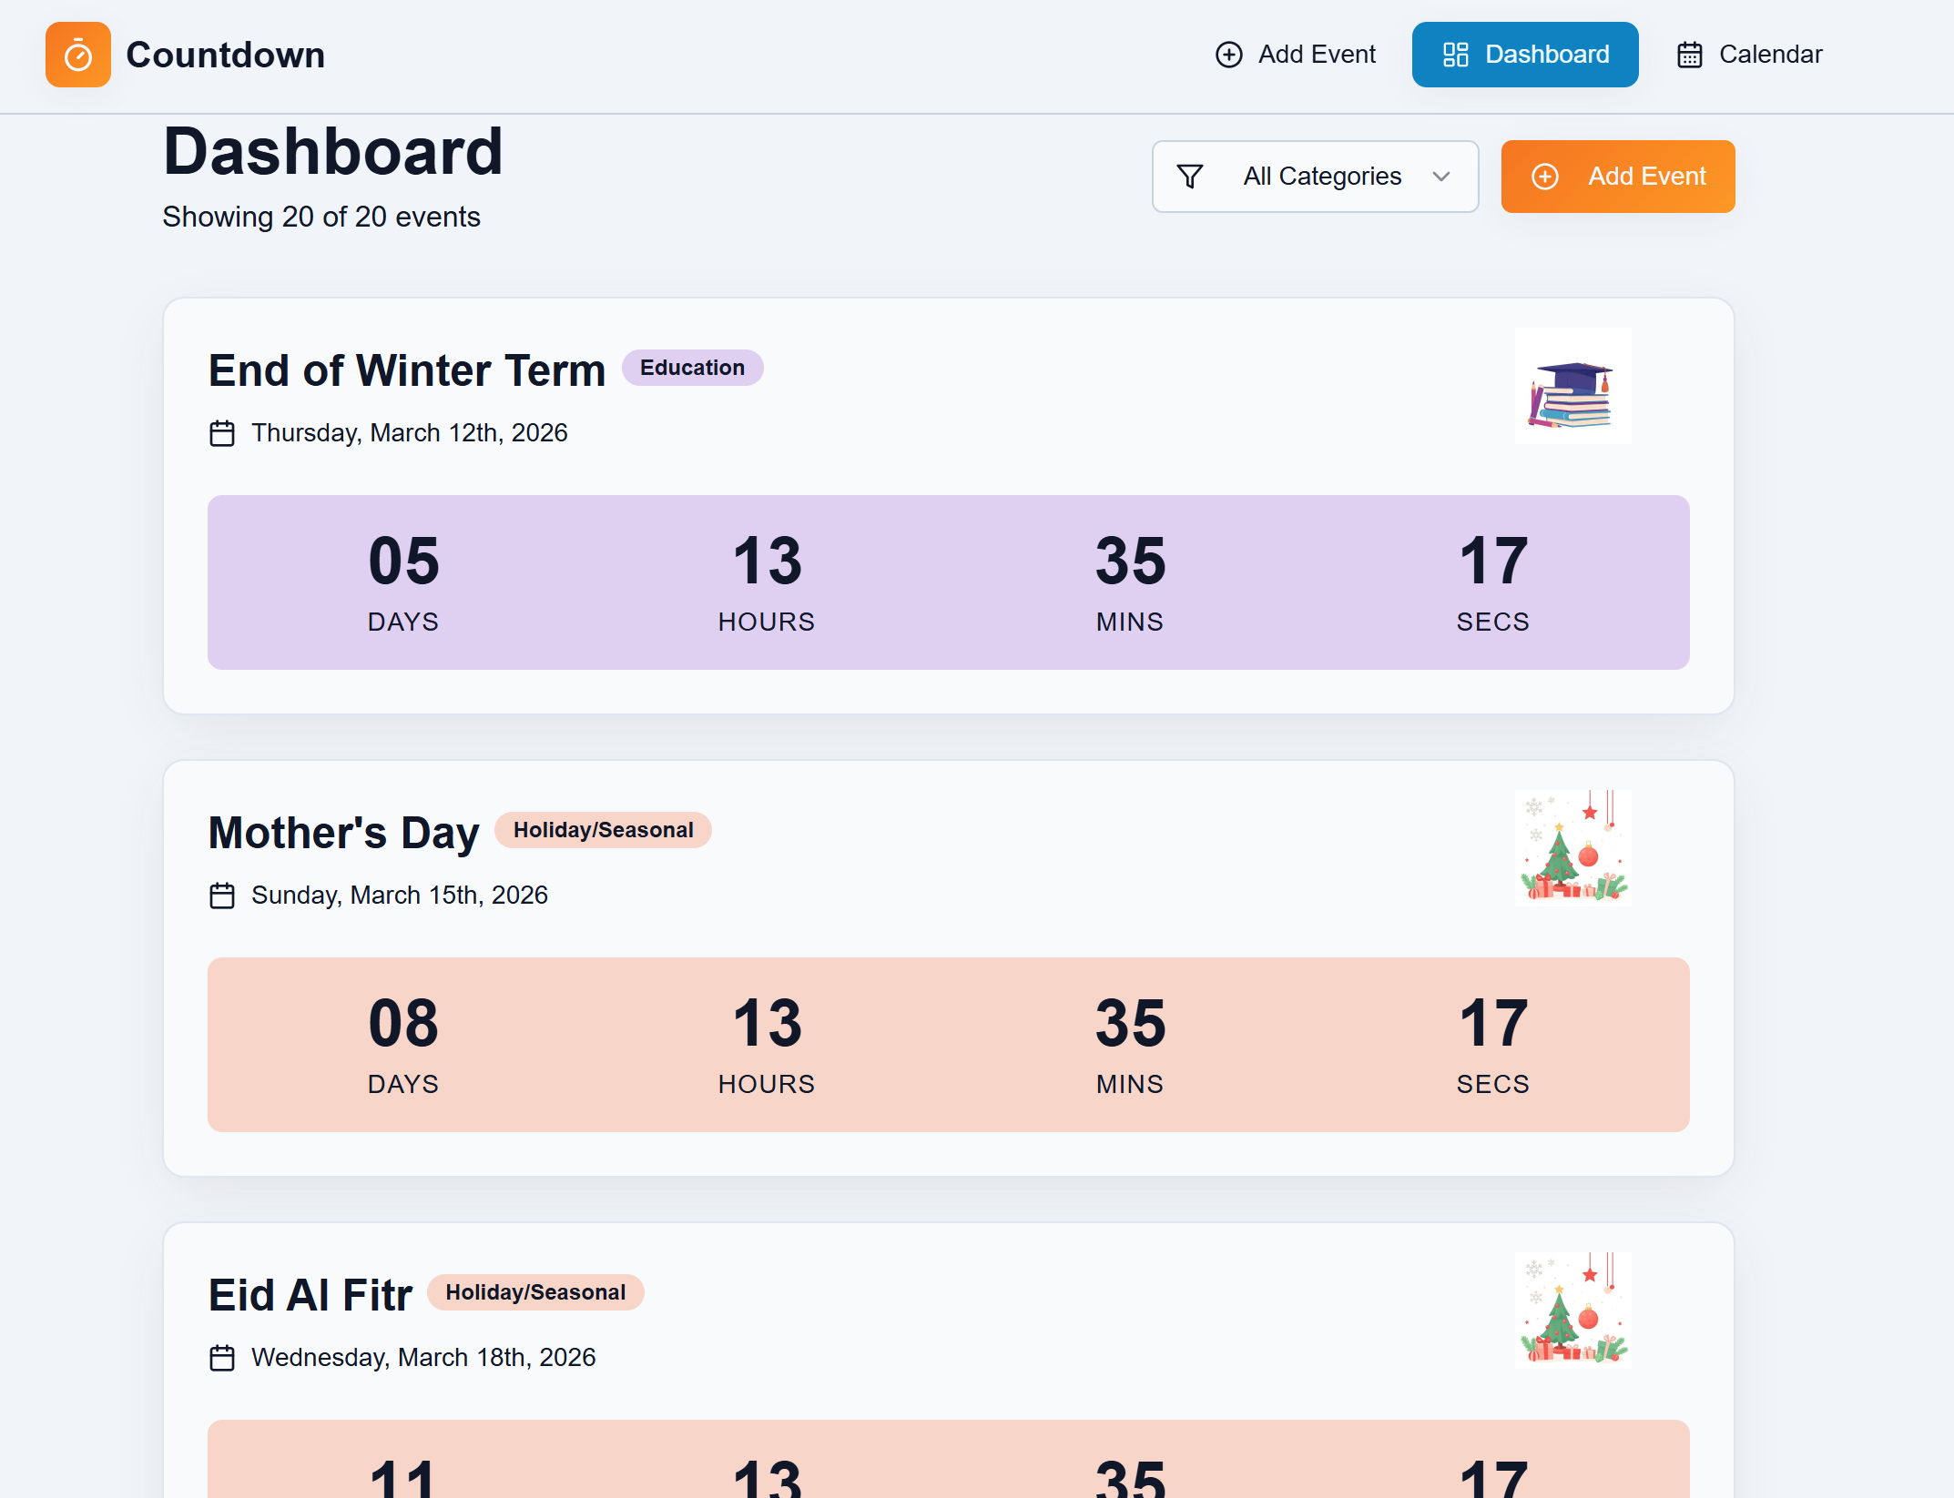
Task: Click the Holiday/Seasonal badge on Eid Al Fitr
Action: pos(535,1292)
